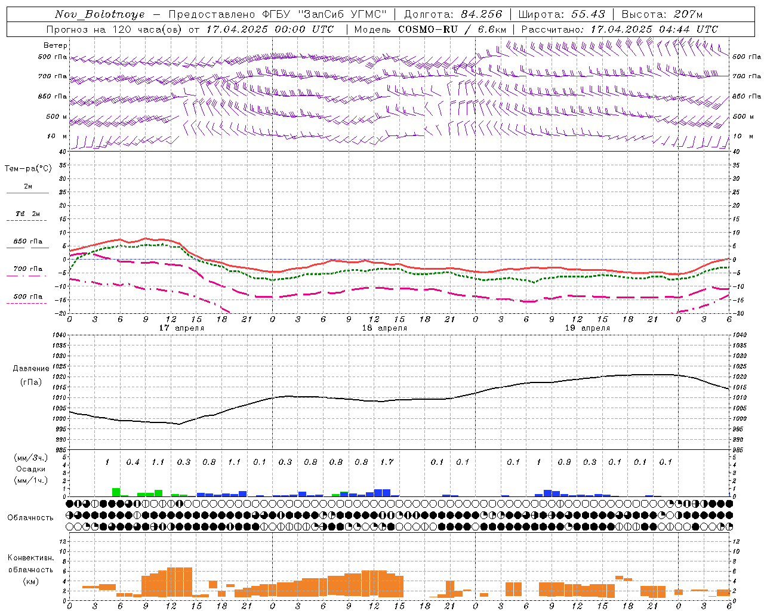Click the Облачность cloud cover label
This screenshot has width=764, height=611.
[x=30, y=518]
